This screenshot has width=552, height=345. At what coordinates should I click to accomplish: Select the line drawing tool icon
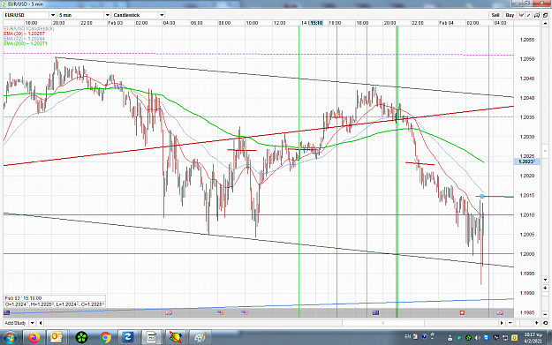529,15
